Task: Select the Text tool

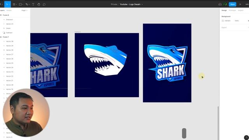Action: 33,4
